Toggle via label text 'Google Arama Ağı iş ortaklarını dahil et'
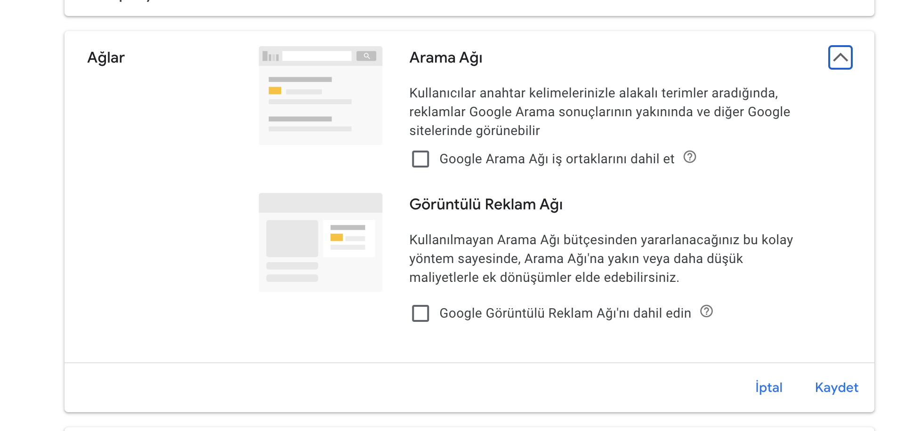 (x=557, y=159)
